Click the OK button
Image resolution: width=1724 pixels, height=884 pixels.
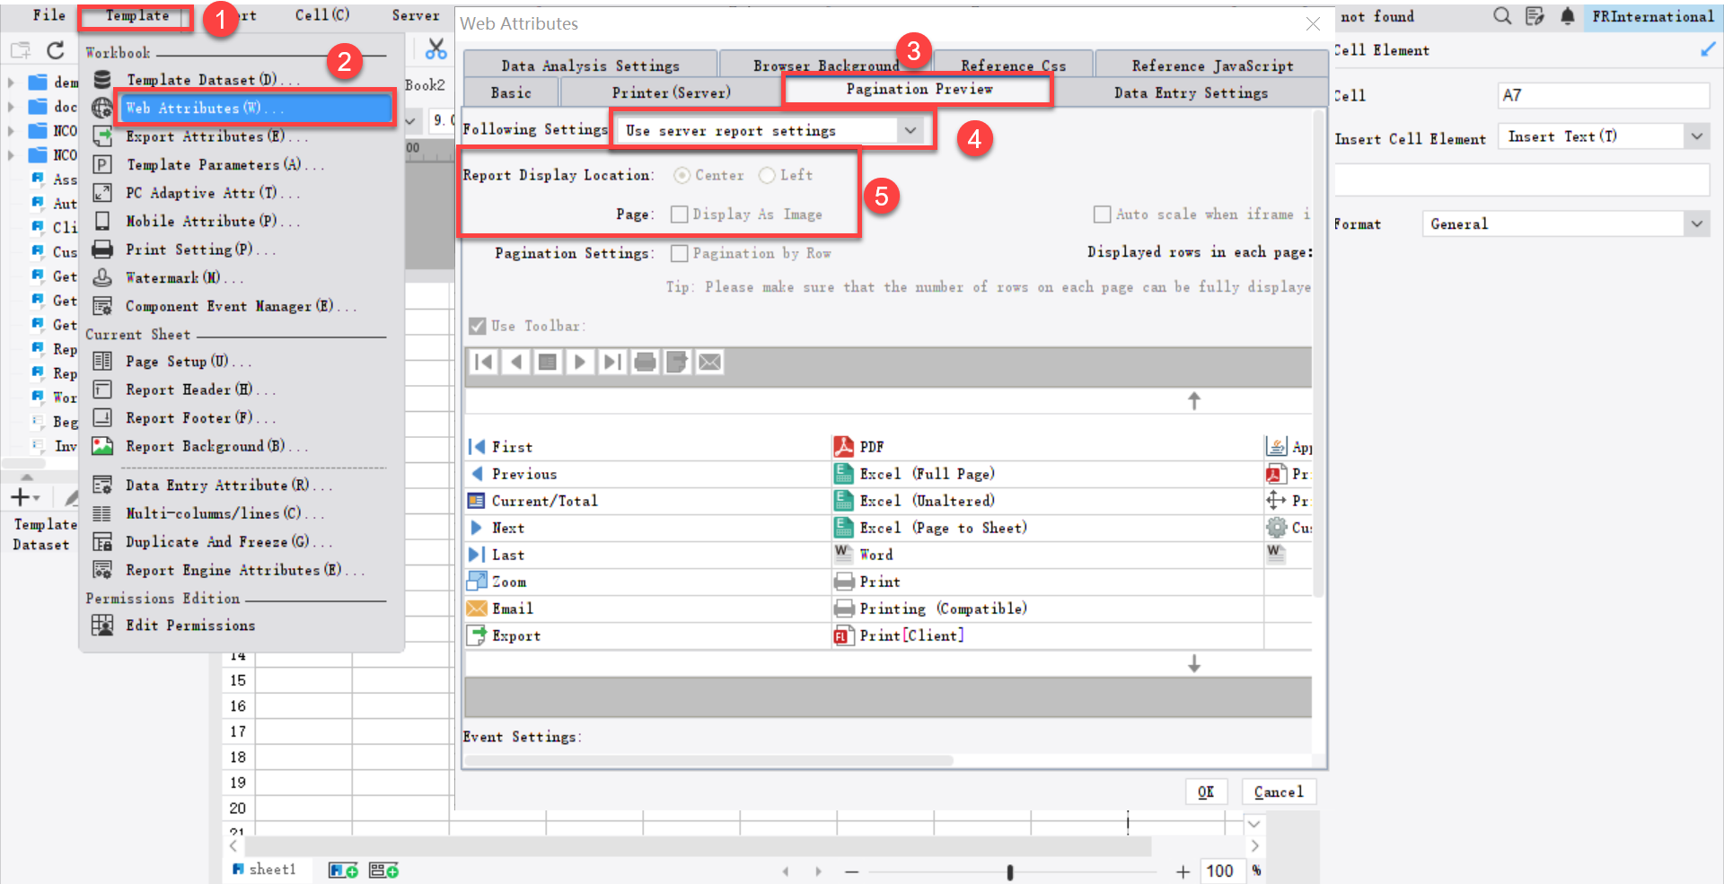coord(1206,792)
